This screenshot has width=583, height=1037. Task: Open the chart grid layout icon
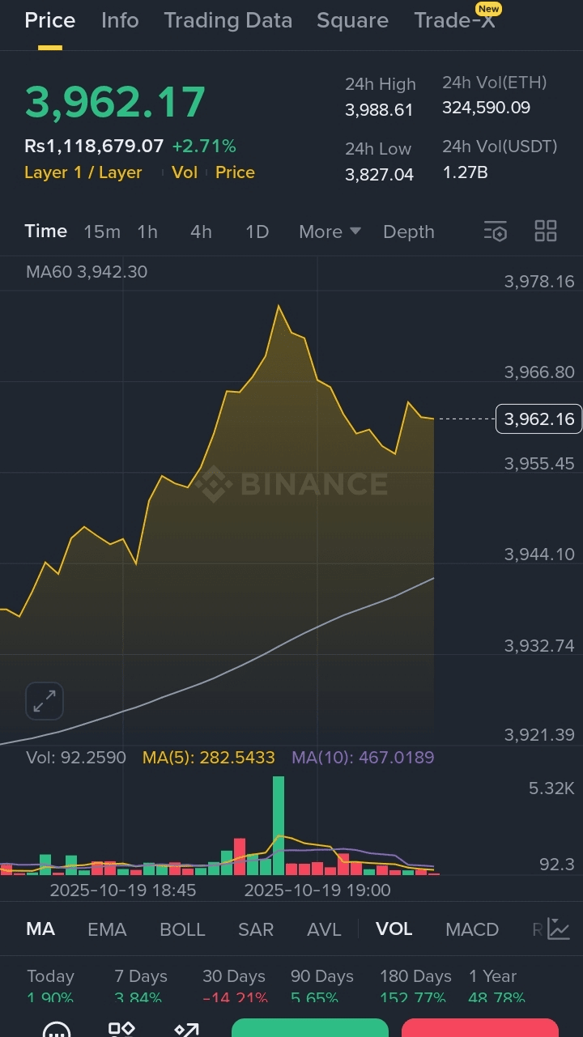(546, 232)
